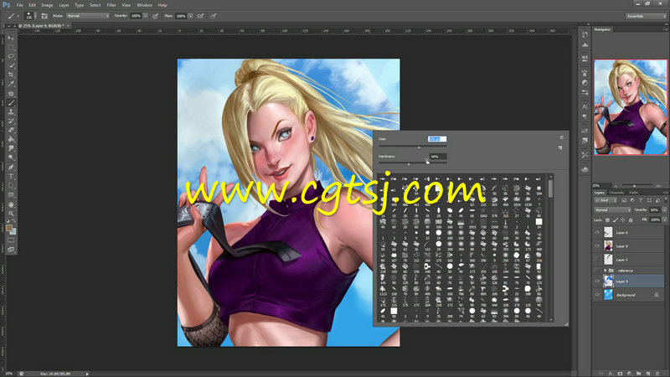Open the File menu
The image size is (670, 377).
[x=19, y=5]
